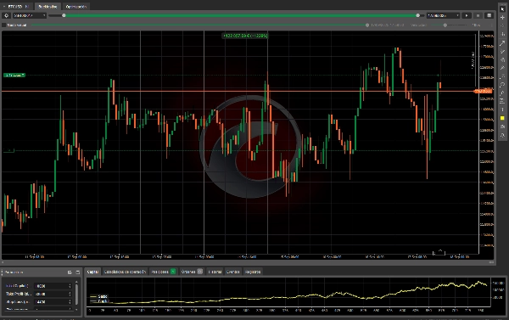This screenshot has height=320, width=509.
Task: Click the green position label at chart left
Action: click(14, 76)
